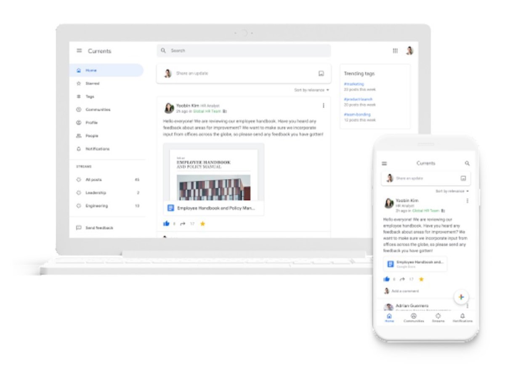Open the Employee Handbook document thumbnail
Screen dimensions: 505x365
click(x=214, y=175)
